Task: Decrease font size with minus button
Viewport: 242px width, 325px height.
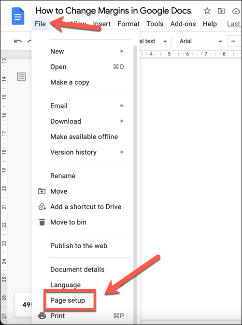Action: [x=233, y=41]
